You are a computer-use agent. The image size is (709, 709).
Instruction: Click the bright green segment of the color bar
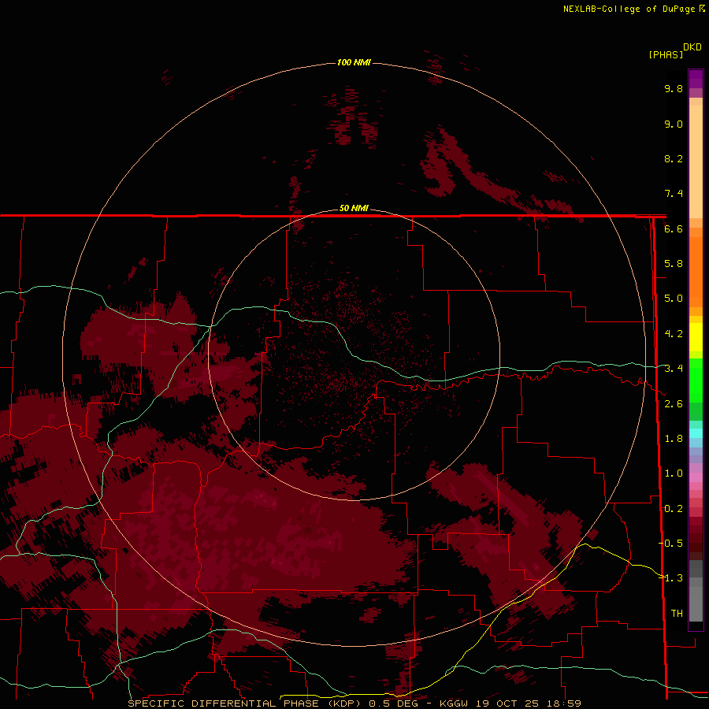(696, 380)
